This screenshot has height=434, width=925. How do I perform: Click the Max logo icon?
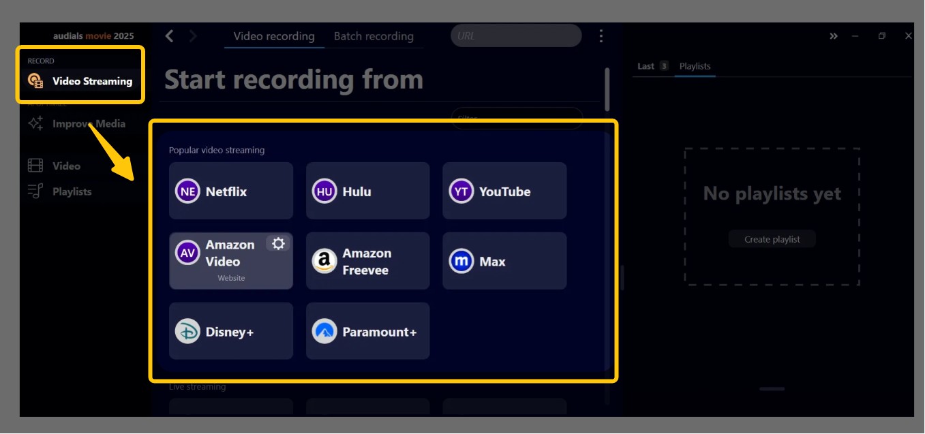click(461, 261)
